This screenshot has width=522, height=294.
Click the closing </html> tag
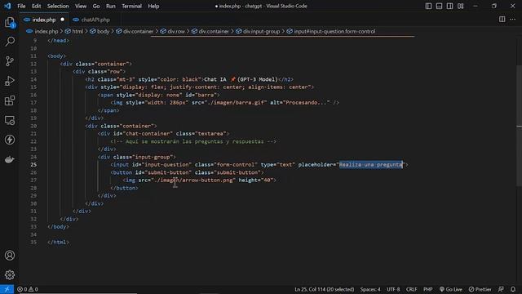(58, 243)
